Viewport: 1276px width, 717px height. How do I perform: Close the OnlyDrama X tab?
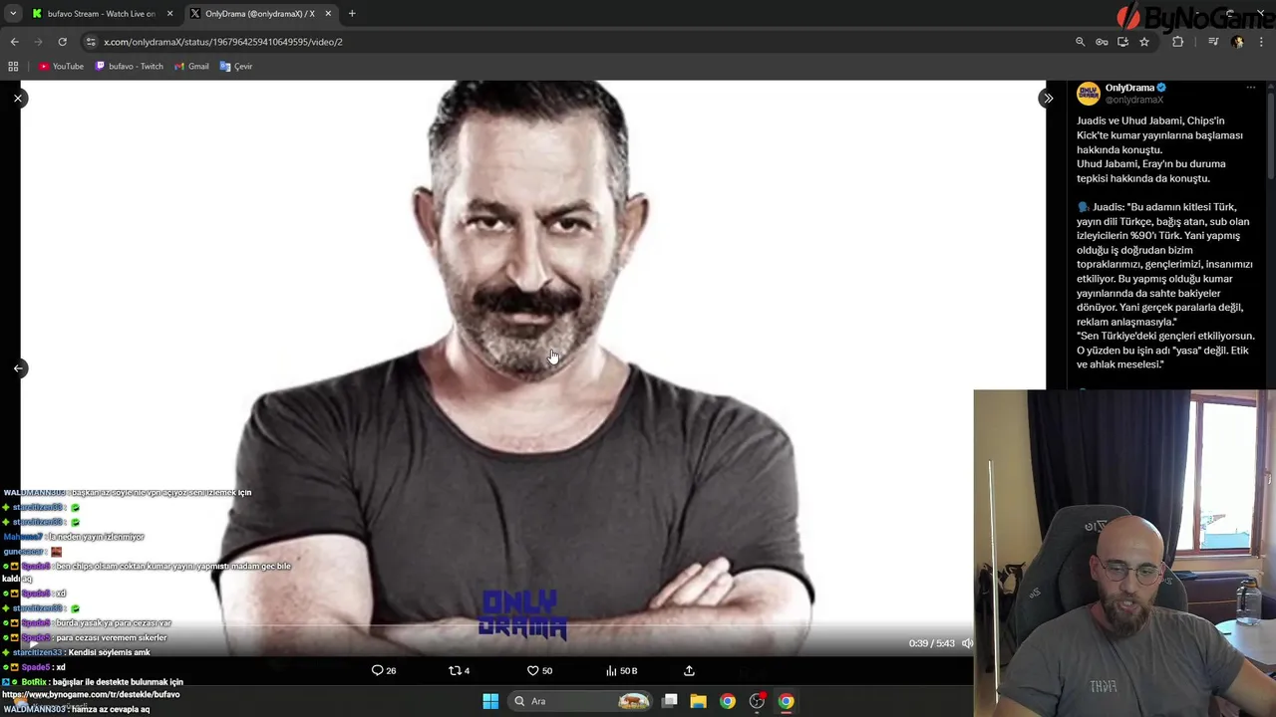[328, 14]
